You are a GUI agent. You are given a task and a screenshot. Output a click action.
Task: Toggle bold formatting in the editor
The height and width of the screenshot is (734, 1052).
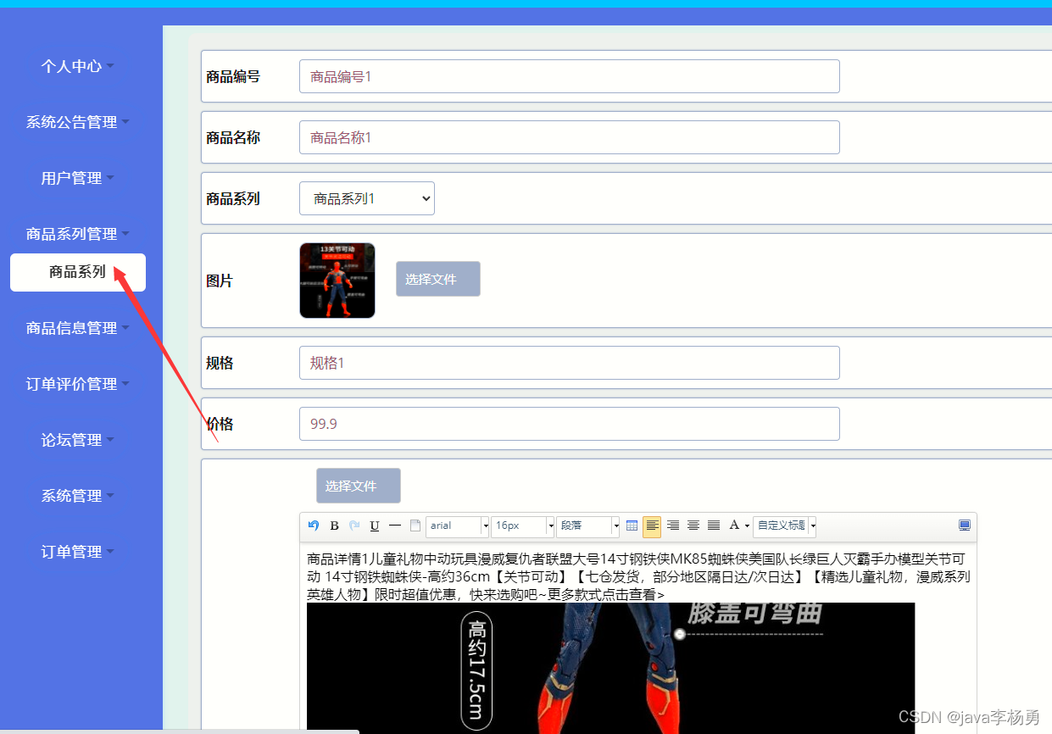click(334, 525)
